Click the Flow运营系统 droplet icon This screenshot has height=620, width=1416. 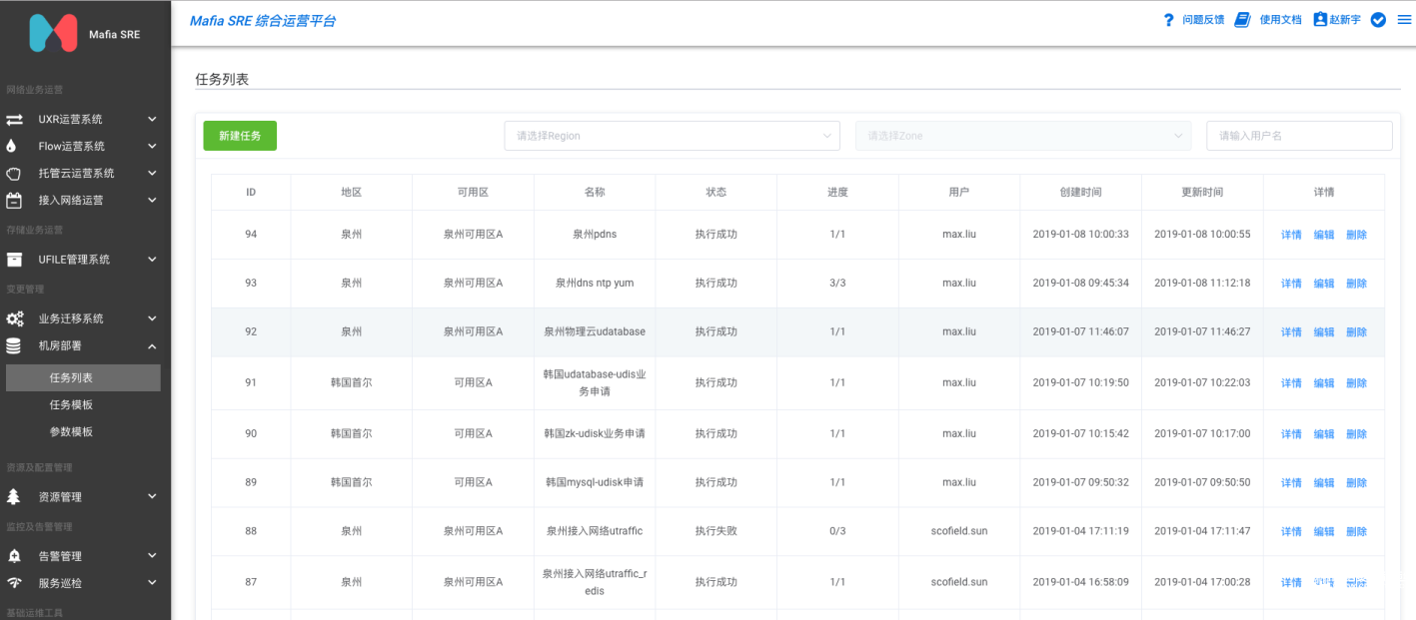click(x=11, y=146)
